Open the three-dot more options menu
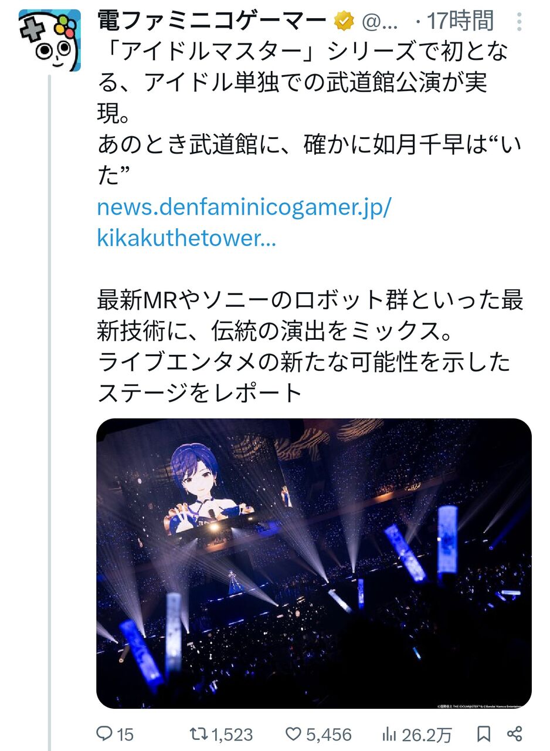This screenshot has height=751, width=550. coord(520,22)
